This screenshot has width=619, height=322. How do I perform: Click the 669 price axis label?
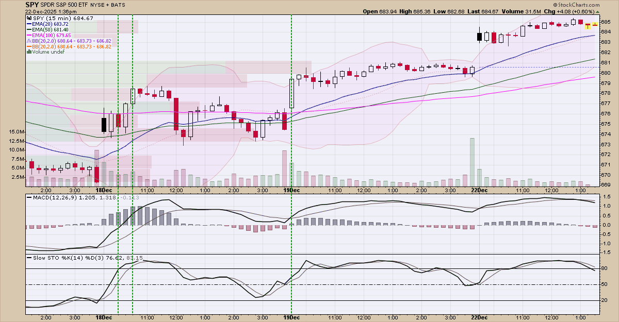coord(606,184)
